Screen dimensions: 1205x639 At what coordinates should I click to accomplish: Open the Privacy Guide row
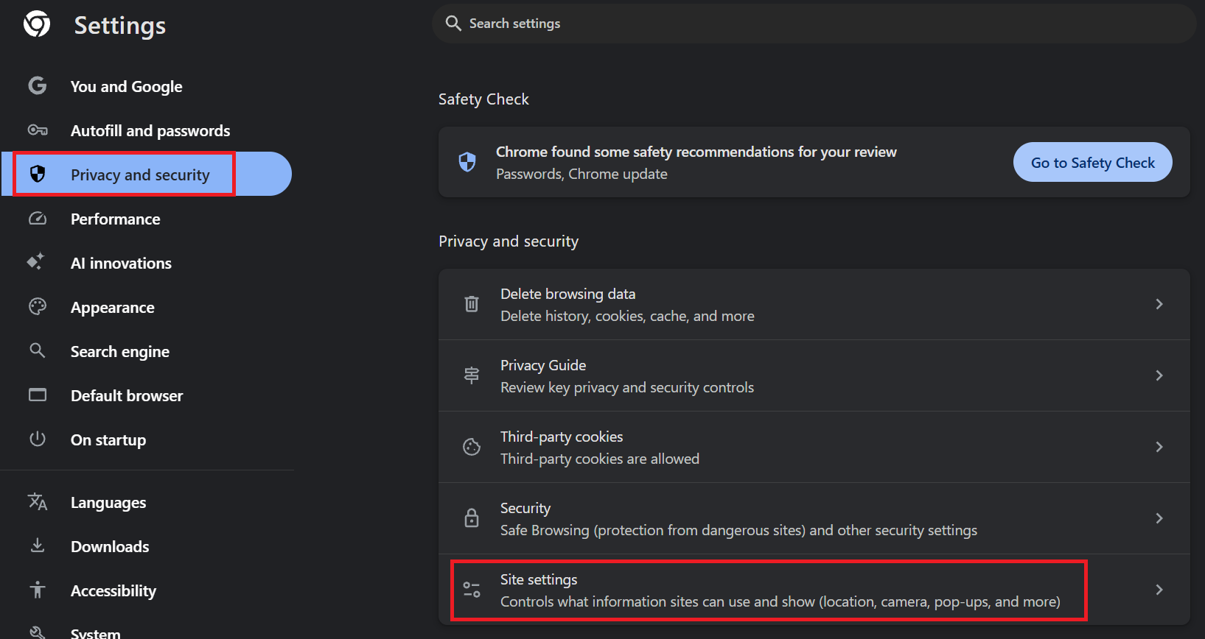pos(814,375)
